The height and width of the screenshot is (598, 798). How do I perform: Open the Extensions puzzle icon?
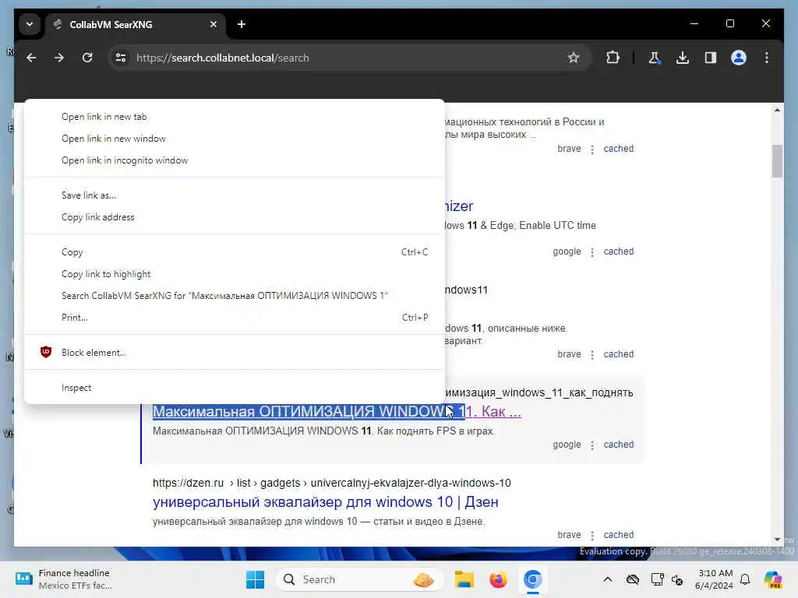(x=613, y=58)
